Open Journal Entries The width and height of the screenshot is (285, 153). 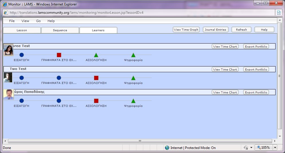tap(215, 30)
